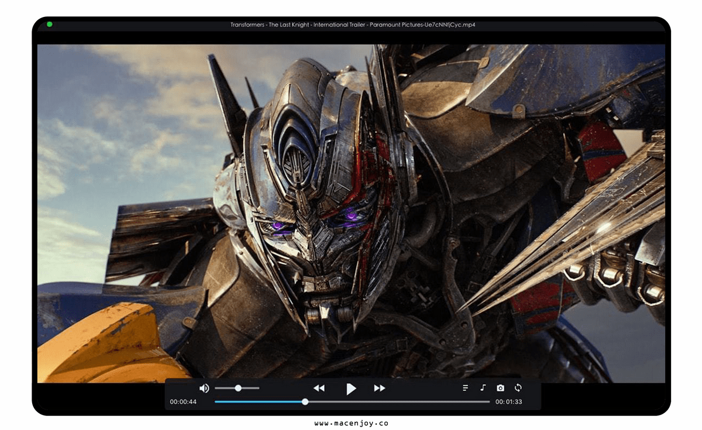Open audio track music note icon
Viewport: 702px width, 430px height.
(483, 388)
